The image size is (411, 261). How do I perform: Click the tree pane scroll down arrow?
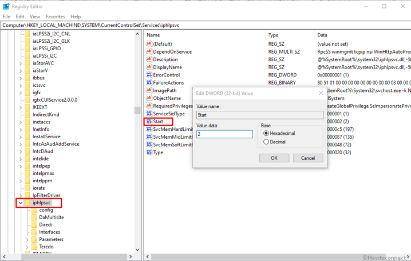pyautogui.click(x=137, y=250)
